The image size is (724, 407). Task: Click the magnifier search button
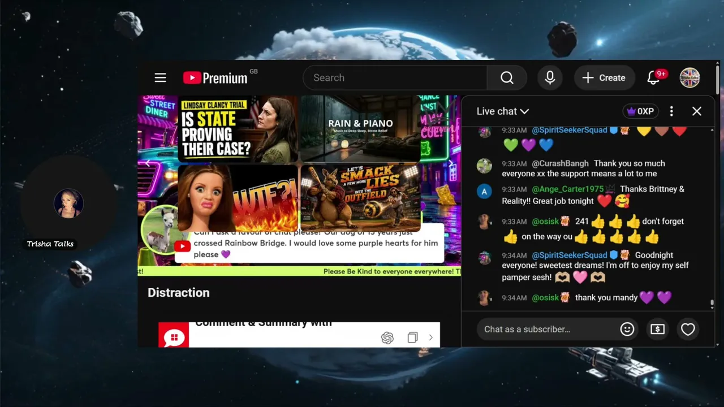(507, 78)
